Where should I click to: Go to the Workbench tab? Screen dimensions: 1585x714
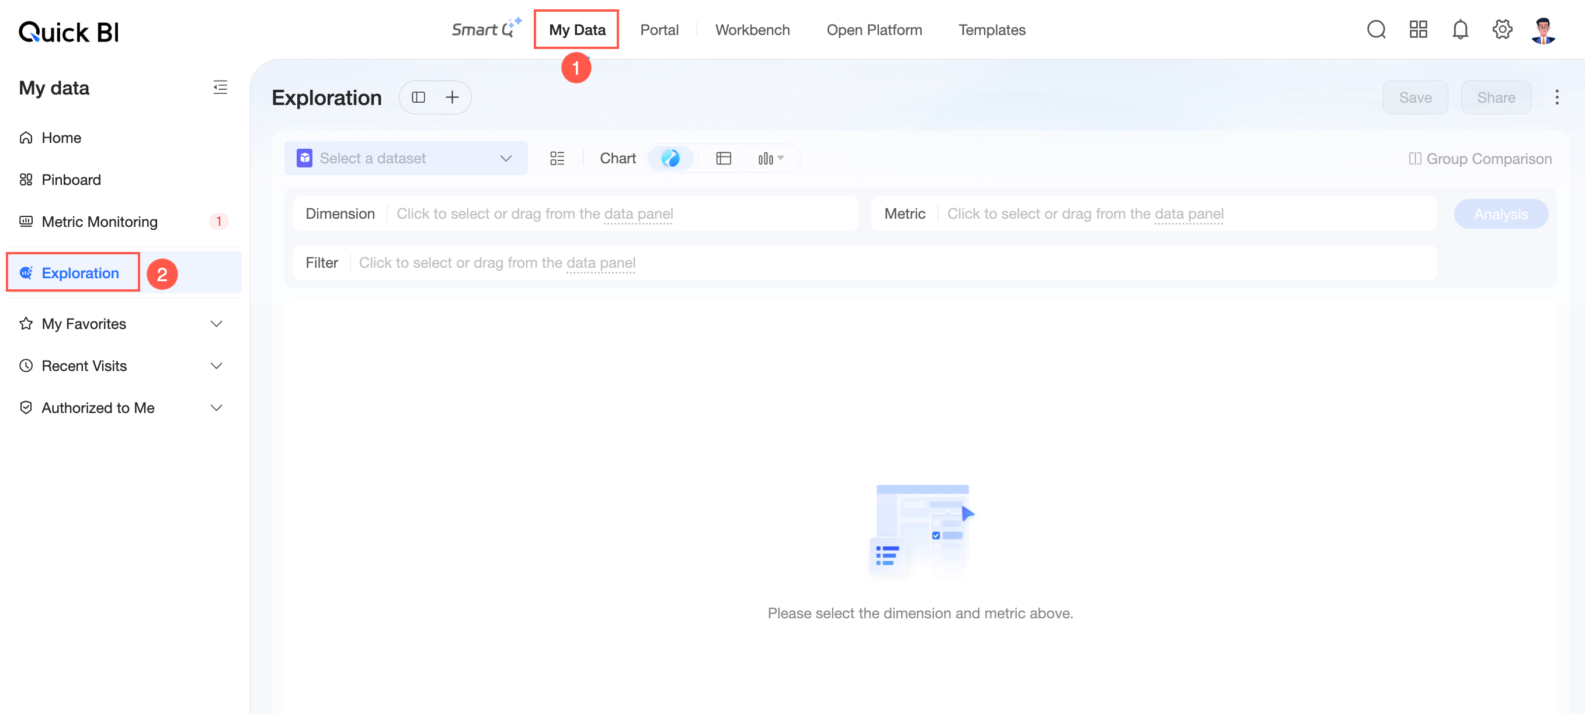tap(752, 30)
